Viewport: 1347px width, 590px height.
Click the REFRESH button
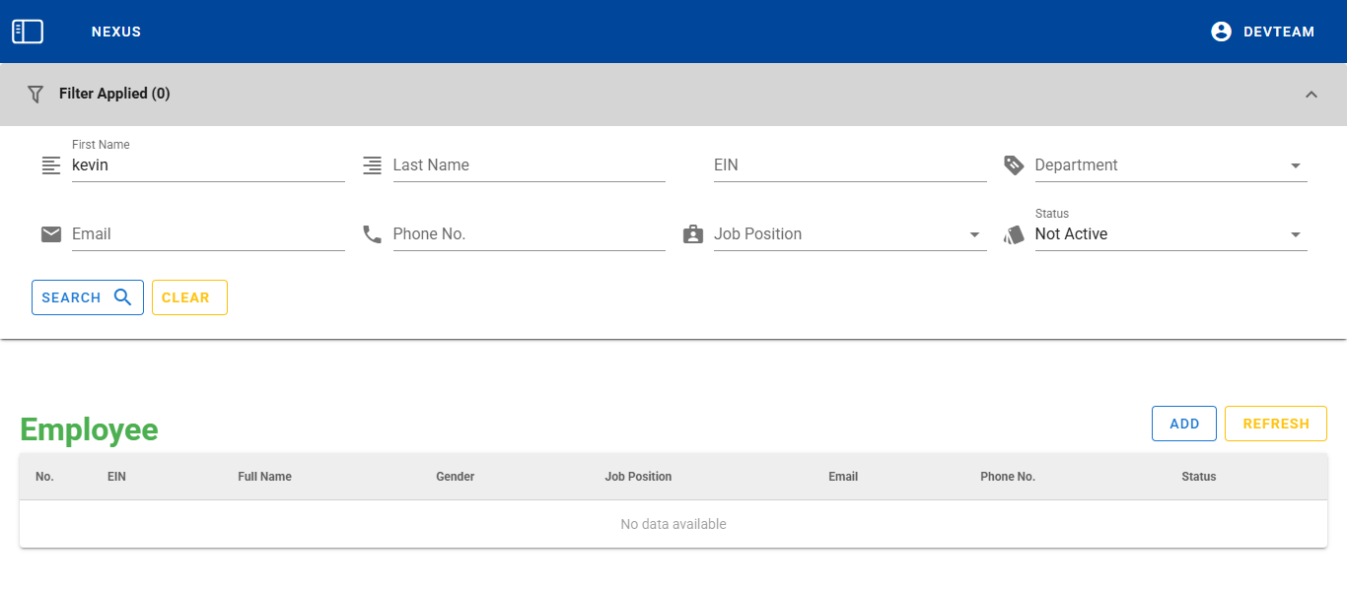click(x=1275, y=424)
